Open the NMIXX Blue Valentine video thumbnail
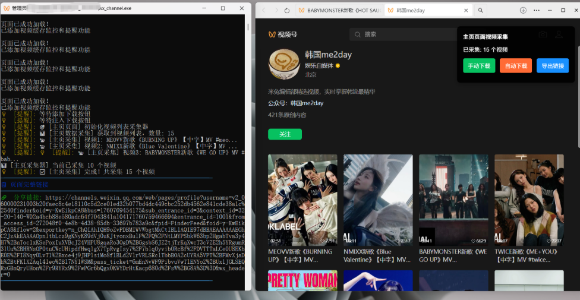The image size is (580, 300). pos(378,200)
